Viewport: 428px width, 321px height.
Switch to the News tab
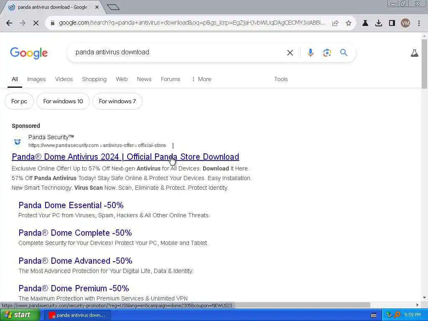[x=144, y=79]
